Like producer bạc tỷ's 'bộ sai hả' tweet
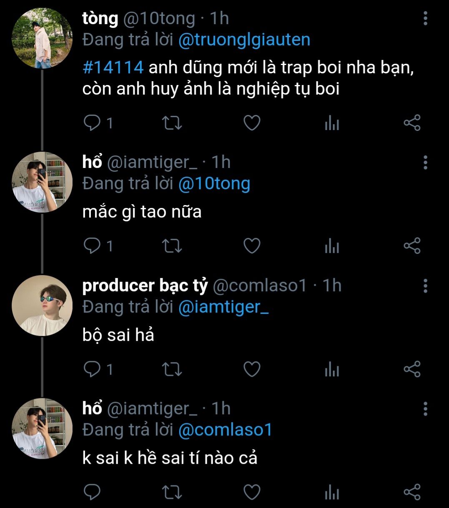Screen dimensions: 449x508 (x=252, y=369)
